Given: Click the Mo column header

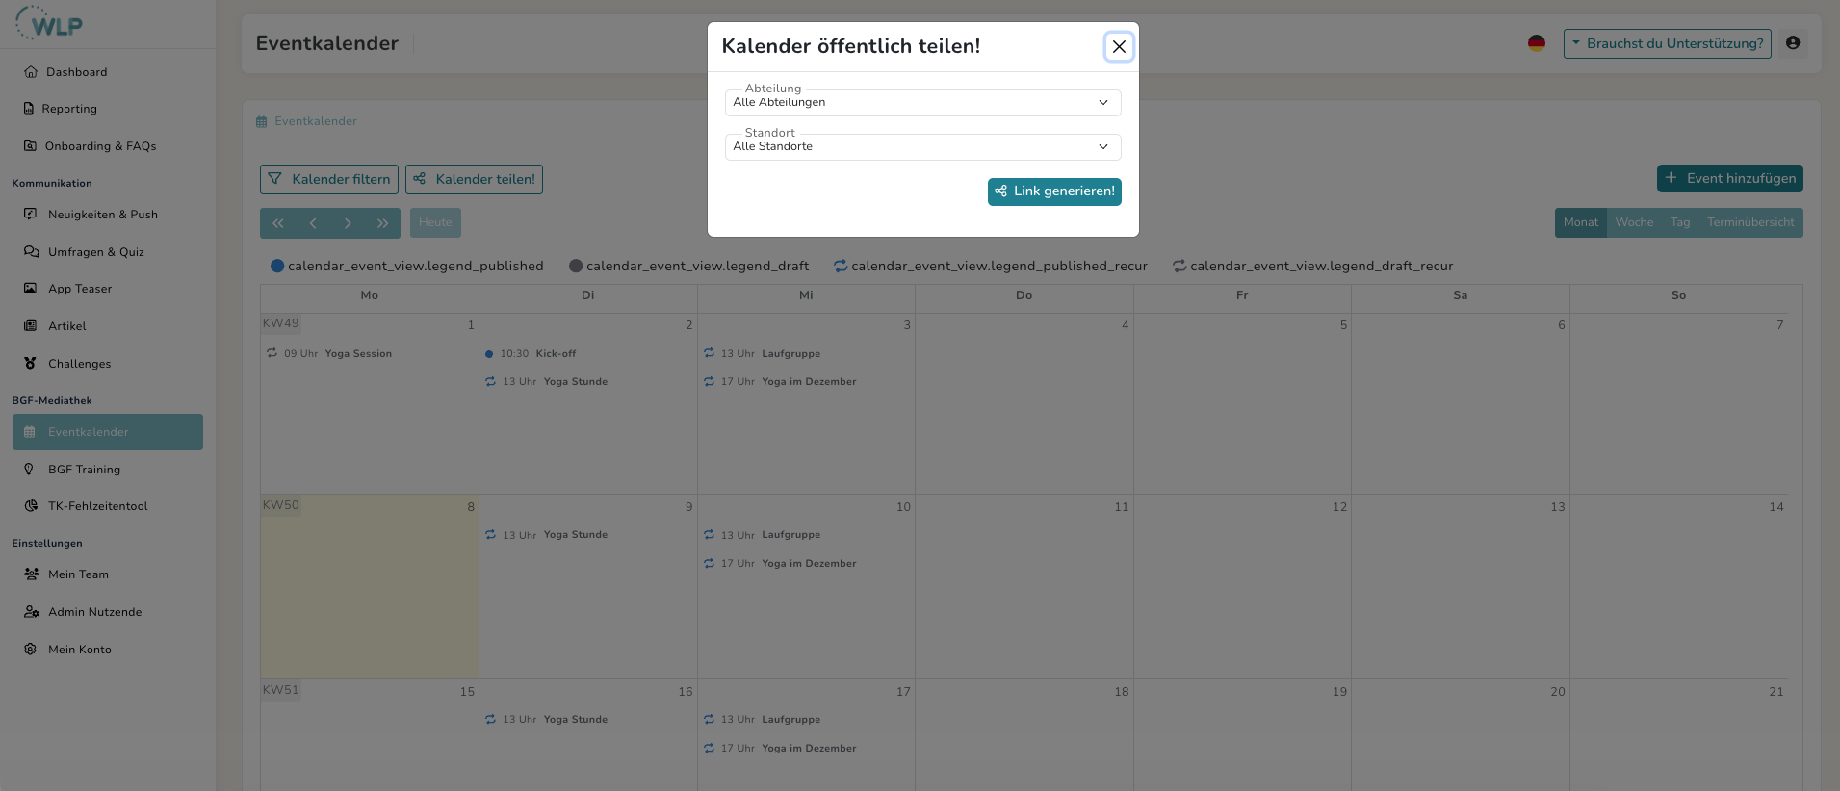Looking at the screenshot, I should tap(370, 296).
